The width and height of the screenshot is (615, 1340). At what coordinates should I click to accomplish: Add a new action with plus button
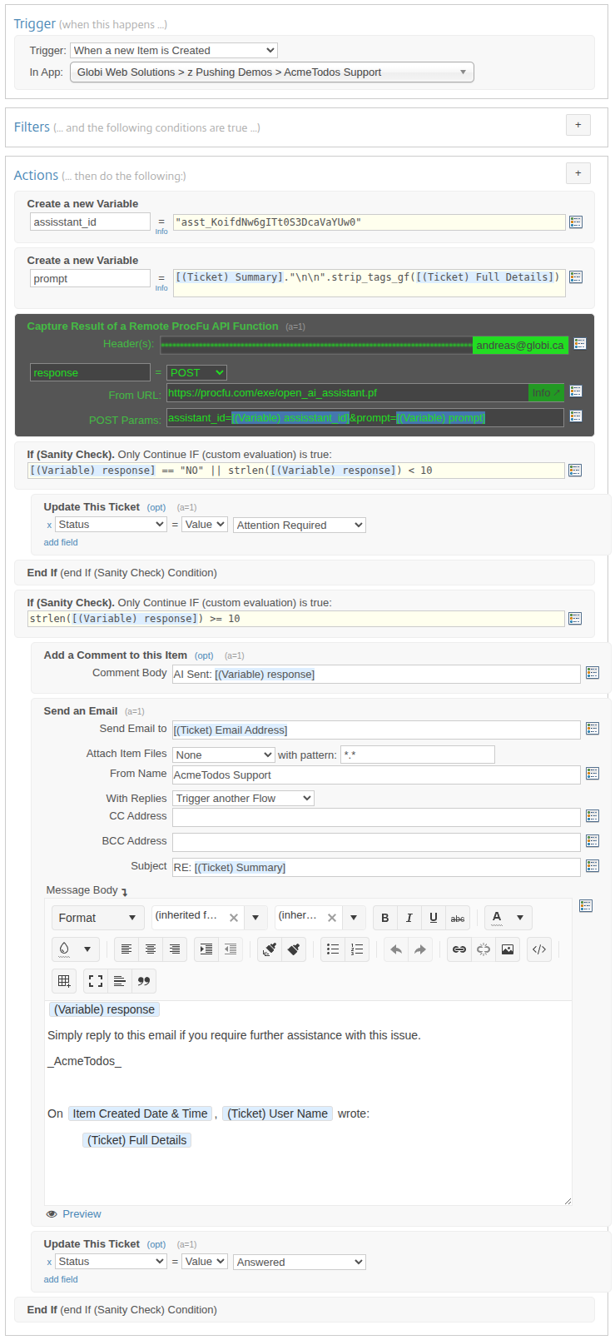(x=578, y=173)
